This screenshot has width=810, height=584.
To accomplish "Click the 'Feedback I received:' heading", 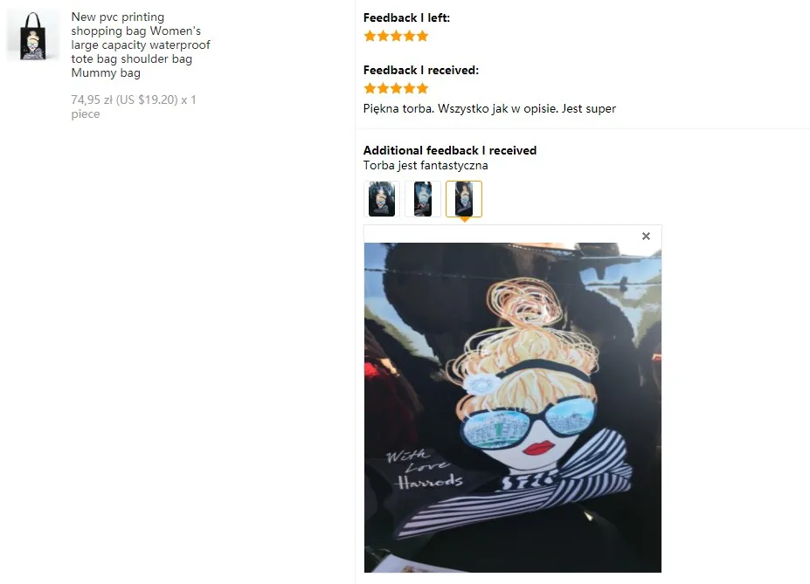I will 420,70.
